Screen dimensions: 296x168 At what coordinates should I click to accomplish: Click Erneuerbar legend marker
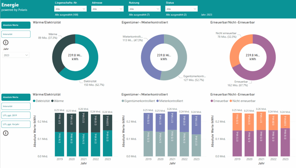pos(212,101)
